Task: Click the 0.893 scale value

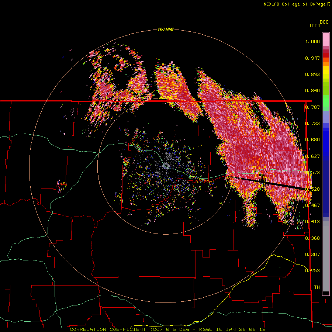Action: pyautogui.click(x=312, y=74)
